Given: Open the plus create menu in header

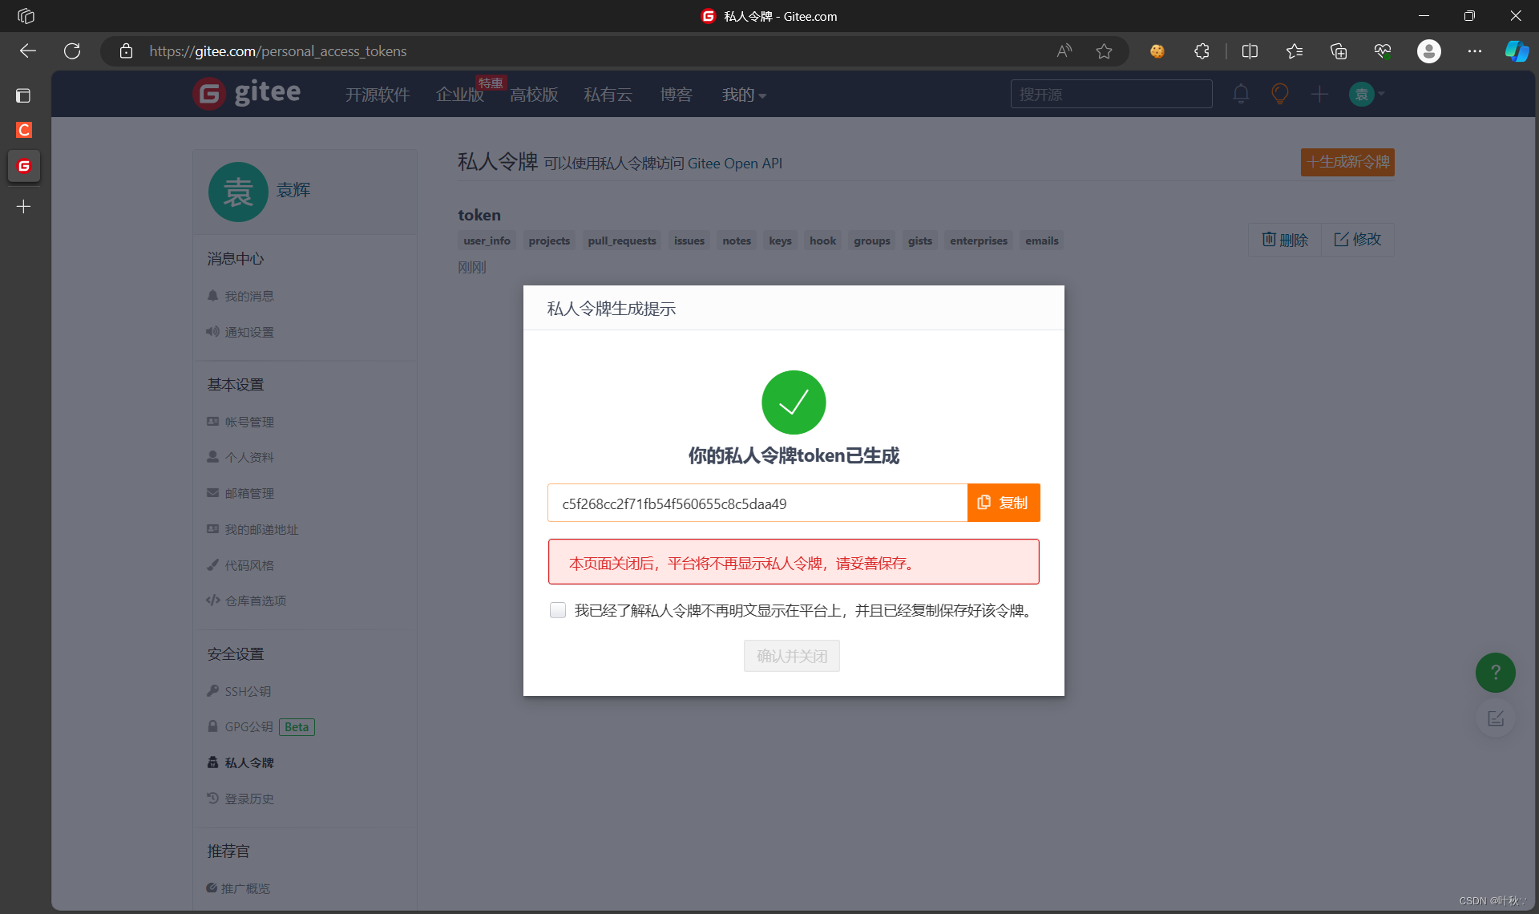Looking at the screenshot, I should coord(1319,95).
